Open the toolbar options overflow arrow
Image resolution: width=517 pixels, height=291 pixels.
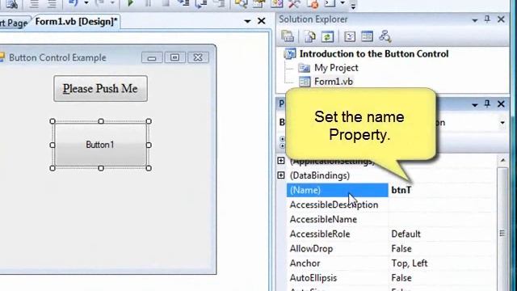(x=353, y=6)
